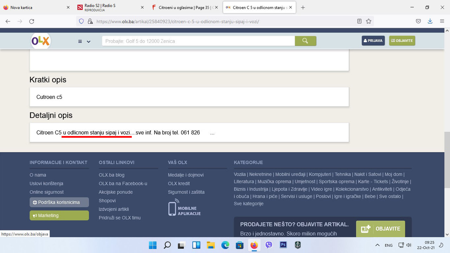The height and width of the screenshot is (253, 450).
Task: Switch to the Citroeni u oglasima tab
Action: click(185, 7)
